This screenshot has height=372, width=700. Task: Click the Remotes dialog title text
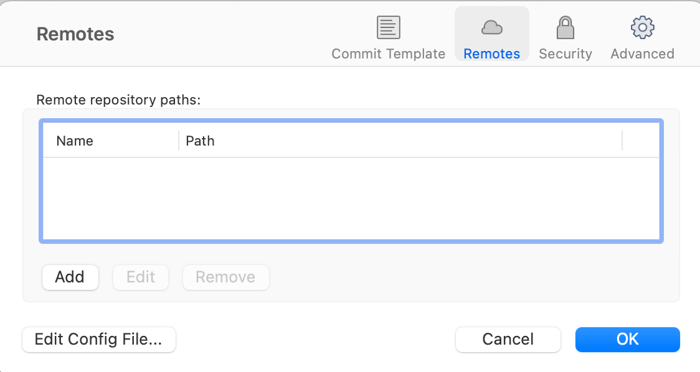(75, 34)
